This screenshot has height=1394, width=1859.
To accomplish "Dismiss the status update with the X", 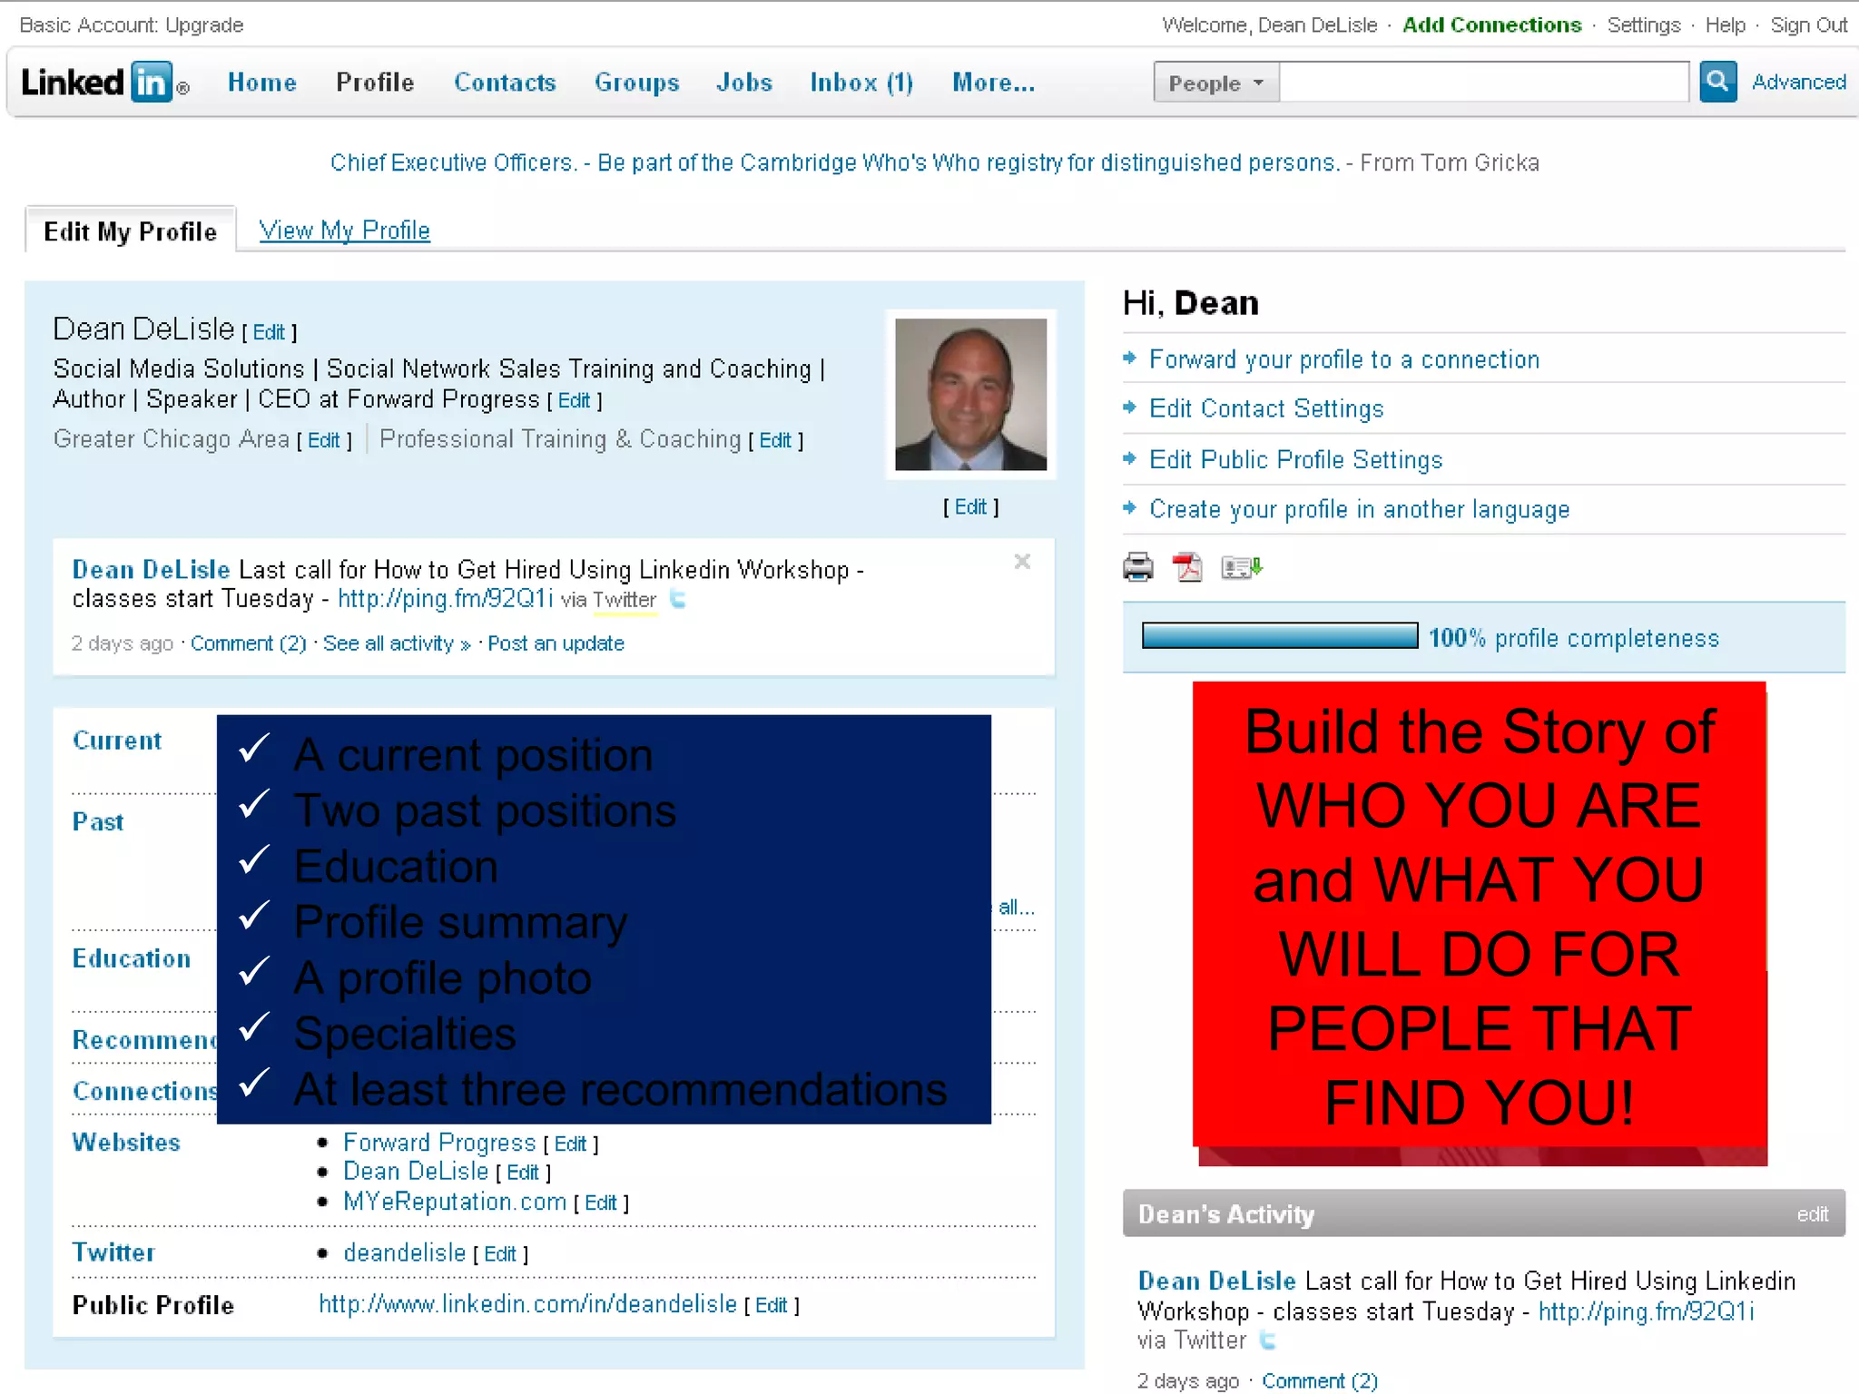I will [1022, 562].
